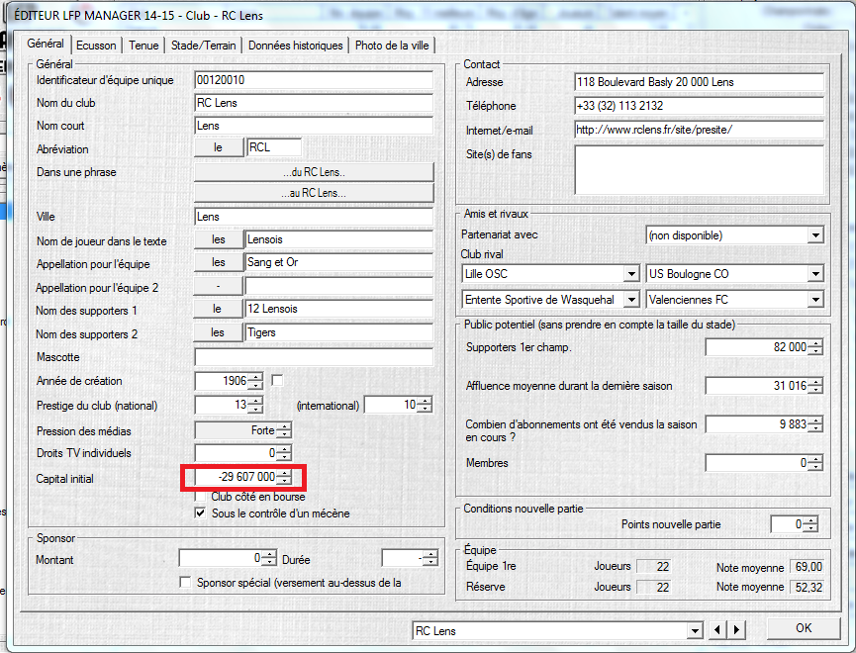Adjust Affluence moyenne spinner

815,386
